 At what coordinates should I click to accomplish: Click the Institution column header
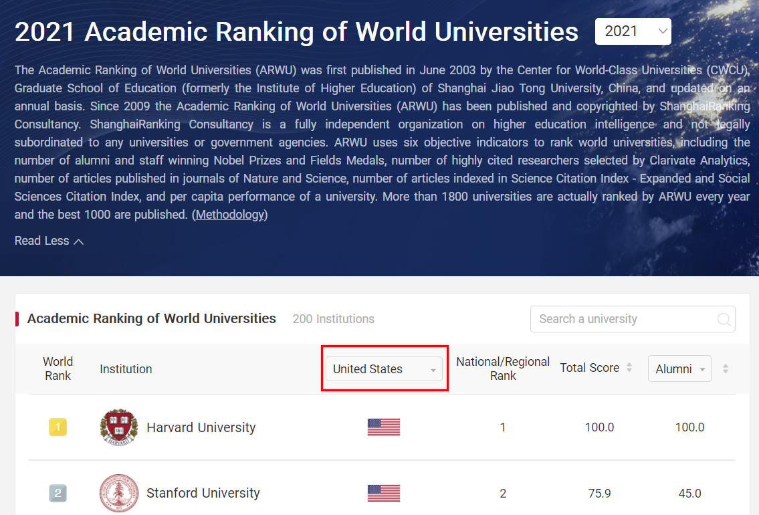[126, 369]
